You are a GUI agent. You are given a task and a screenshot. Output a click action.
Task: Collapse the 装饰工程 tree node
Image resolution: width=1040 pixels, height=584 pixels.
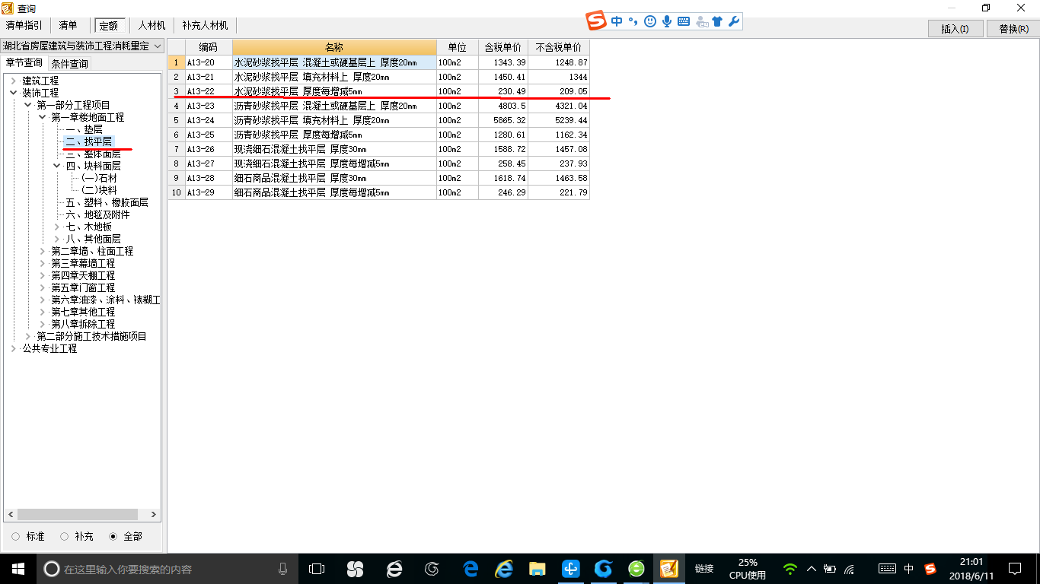point(14,93)
